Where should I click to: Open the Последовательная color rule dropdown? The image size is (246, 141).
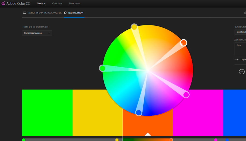[37, 33]
